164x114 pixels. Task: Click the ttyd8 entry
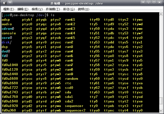coord(109,20)
